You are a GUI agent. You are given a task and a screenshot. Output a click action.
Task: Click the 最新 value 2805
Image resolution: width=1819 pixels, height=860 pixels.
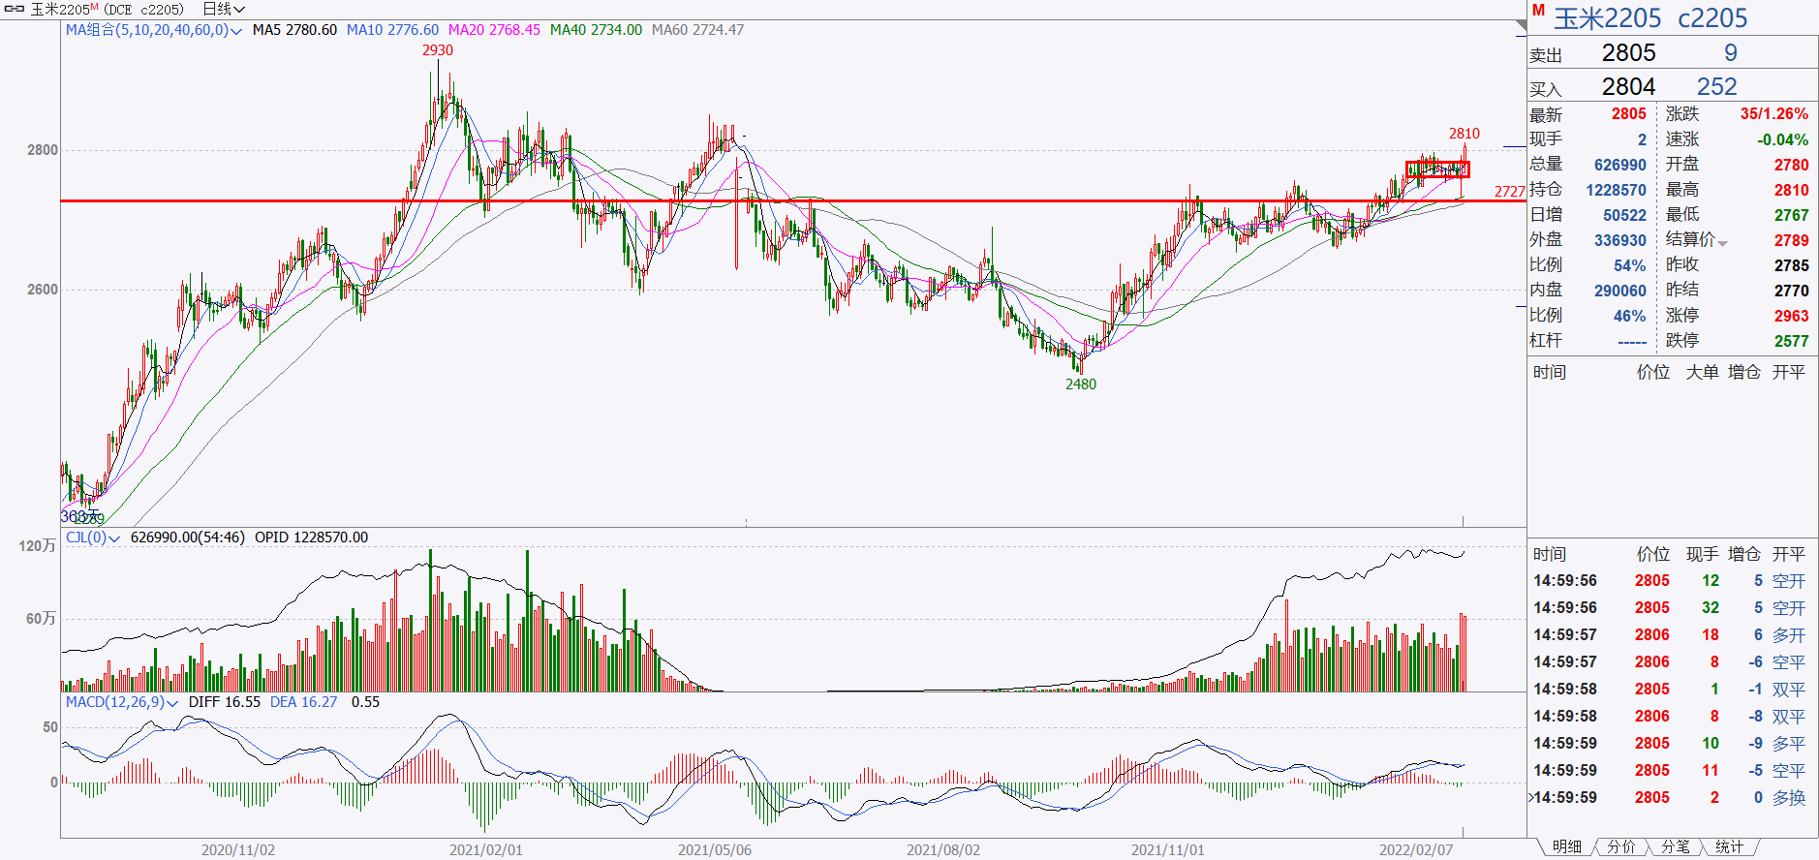pyautogui.click(x=1628, y=114)
